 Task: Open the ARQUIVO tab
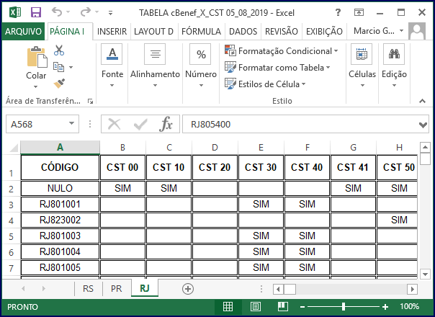click(23, 32)
